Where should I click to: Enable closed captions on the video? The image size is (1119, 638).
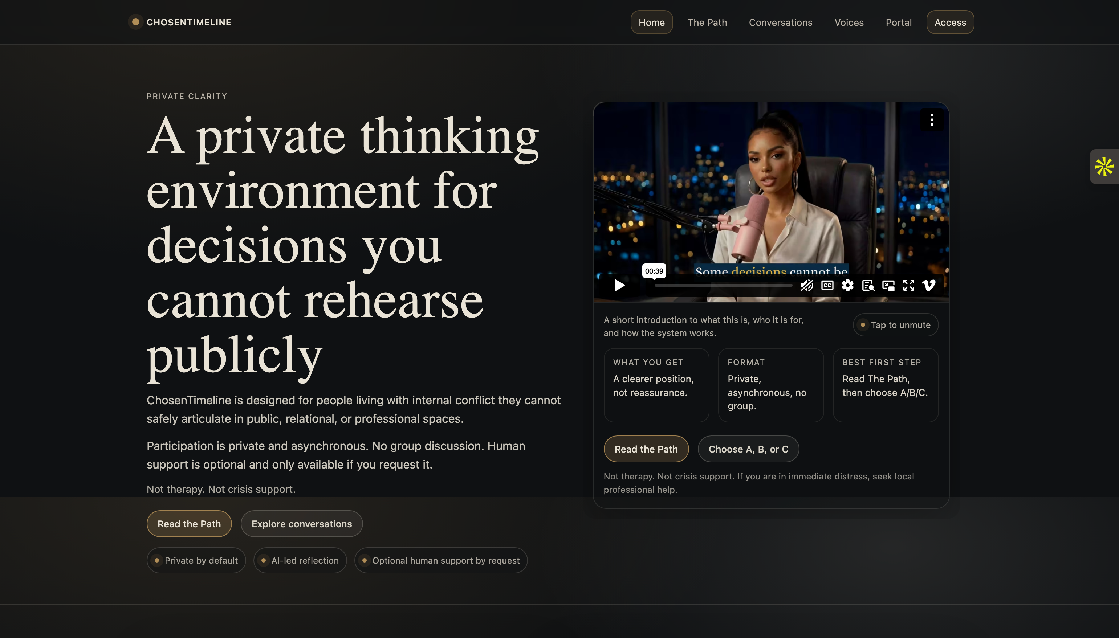(827, 285)
